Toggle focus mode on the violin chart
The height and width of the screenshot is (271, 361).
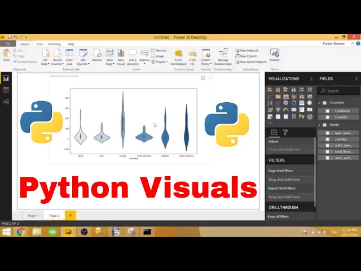coord(202,78)
